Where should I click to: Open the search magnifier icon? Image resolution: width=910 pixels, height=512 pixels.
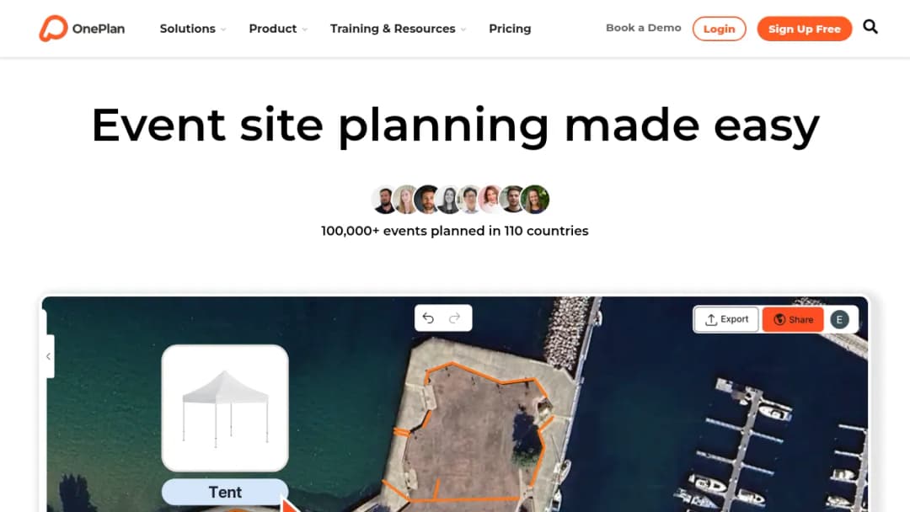870,27
